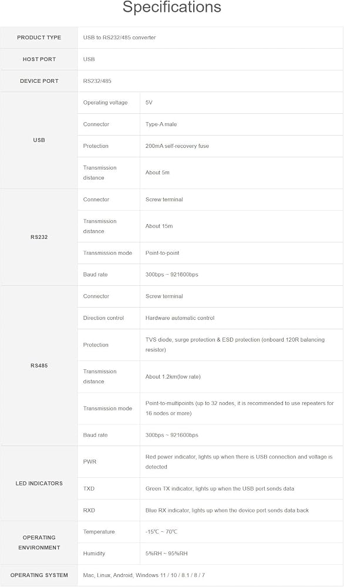Screen dimensions: 344x587
Task: Click the USB to RS232/485 converter value
Action: point(119,38)
